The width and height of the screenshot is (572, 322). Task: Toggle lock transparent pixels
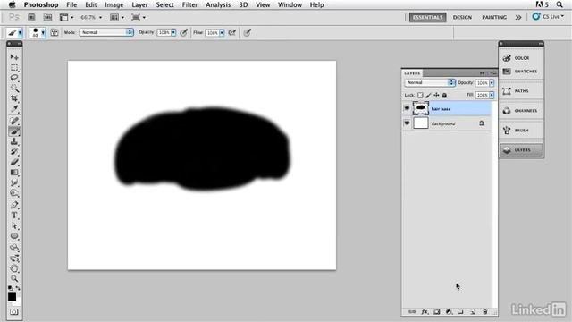click(x=420, y=96)
